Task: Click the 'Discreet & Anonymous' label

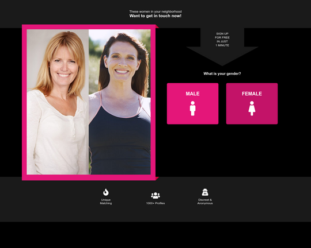Action: click(205, 201)
